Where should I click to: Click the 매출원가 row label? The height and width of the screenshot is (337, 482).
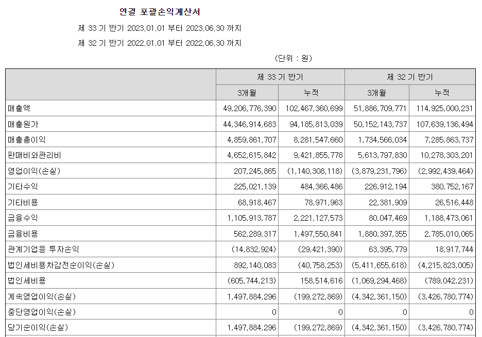tap(23, 125)
